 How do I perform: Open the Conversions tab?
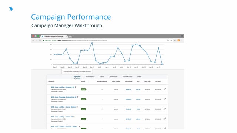pyautogui.click(x=113, y=76)
